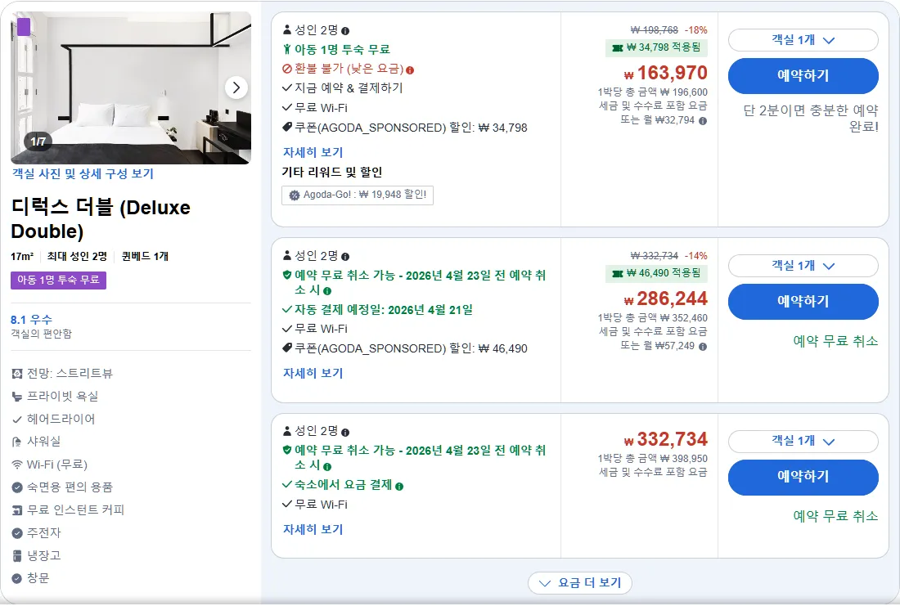The image size is (900, 606).
Task: Open the first 객실 1개 room count dropdown
Action: point(803,40)
